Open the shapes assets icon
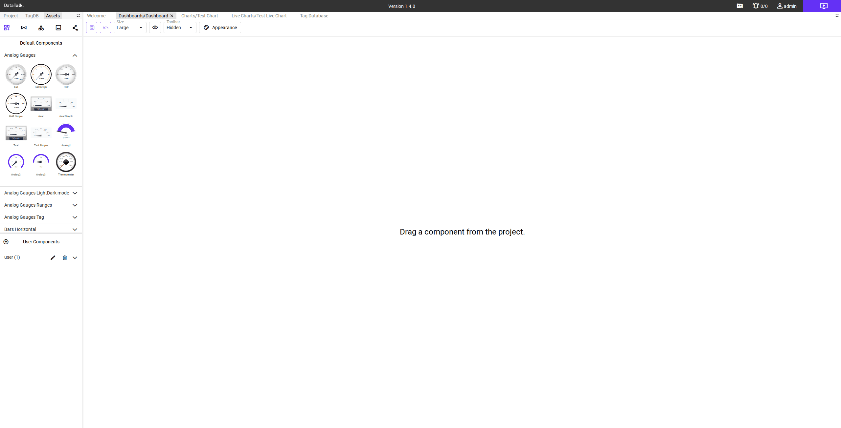The height and width of the screenshot is (428, 841). pyautogui.click(x=41, y=28)
